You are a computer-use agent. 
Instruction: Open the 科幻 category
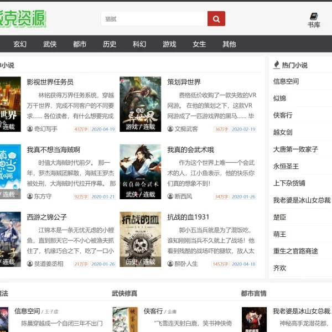(x=139, y=44)
